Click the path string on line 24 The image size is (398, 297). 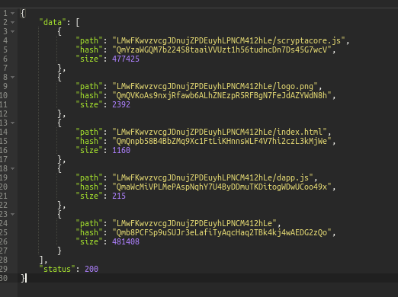[194, 223]
